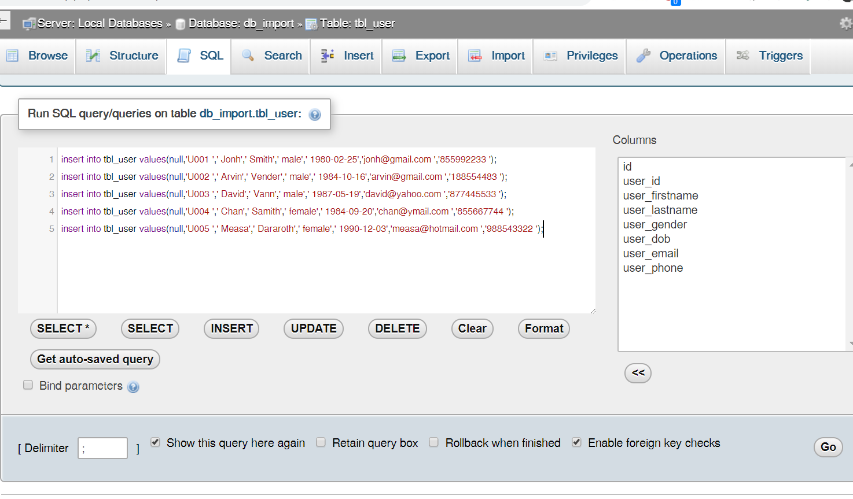Image resolution: width=853 pixels, height=499 pixels.
Task: Select user_lastname column
Action: [x=660, y=210]
